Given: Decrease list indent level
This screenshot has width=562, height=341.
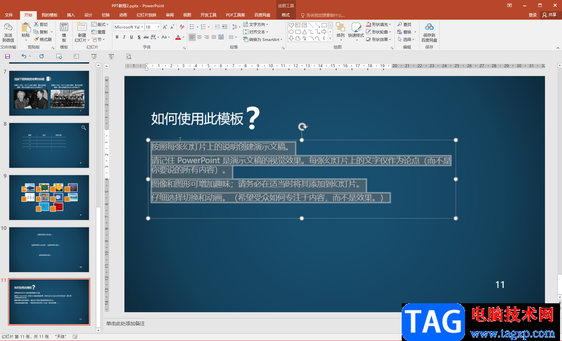Looking at the screenshot, I should (217, 27).
